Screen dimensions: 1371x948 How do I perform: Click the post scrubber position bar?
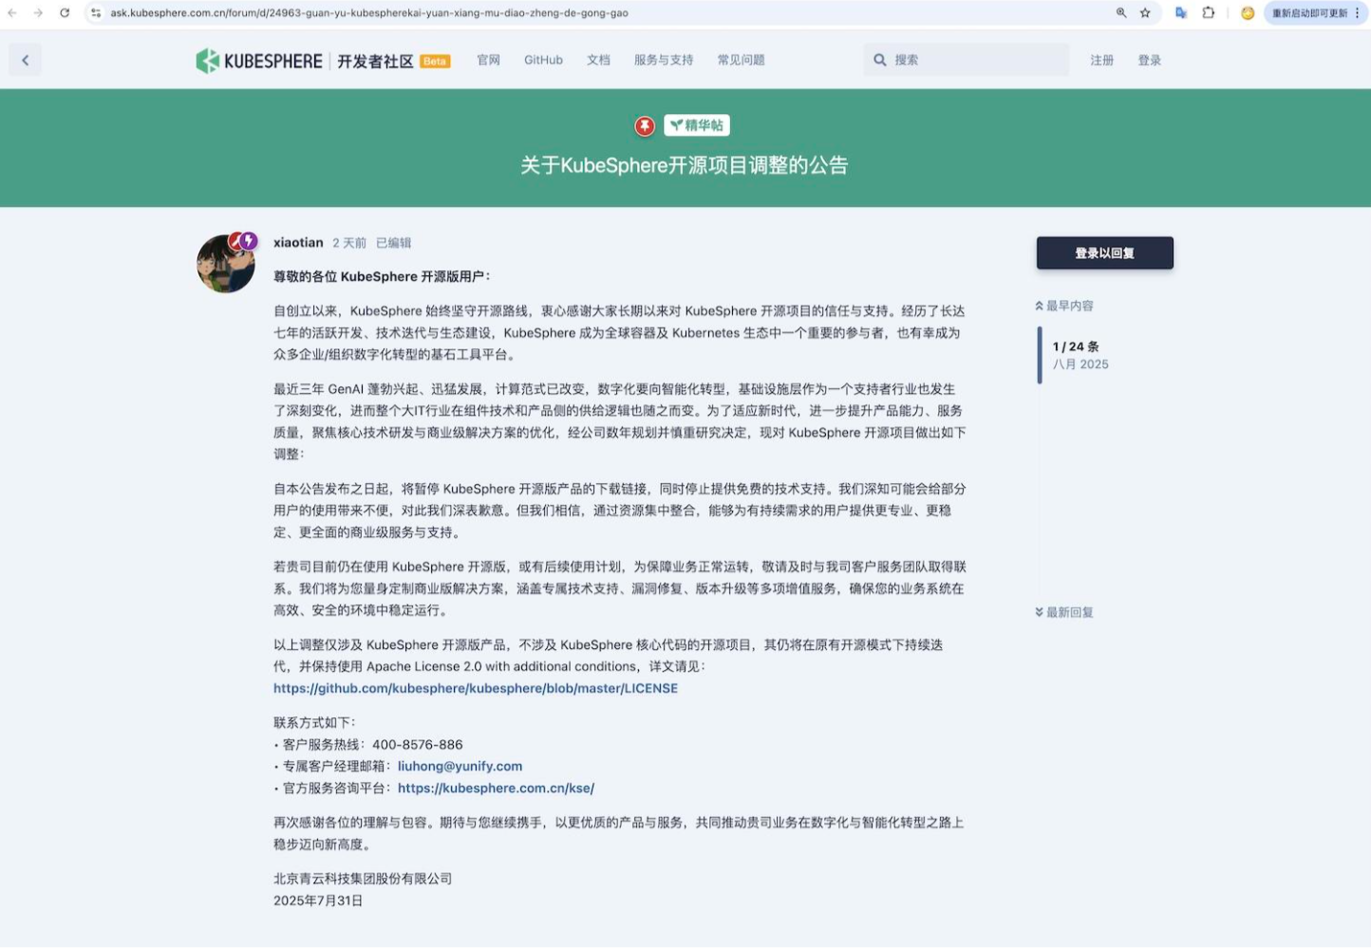coord(1040,355)
